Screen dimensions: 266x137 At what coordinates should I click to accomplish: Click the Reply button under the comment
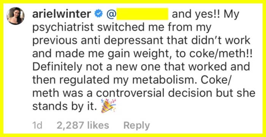137,125
